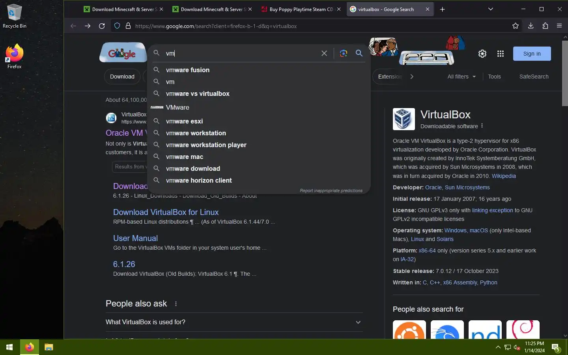Viewport: 568px width, 355px height.
Task: Open a new tab with plus button
Action: click(443, 9)
